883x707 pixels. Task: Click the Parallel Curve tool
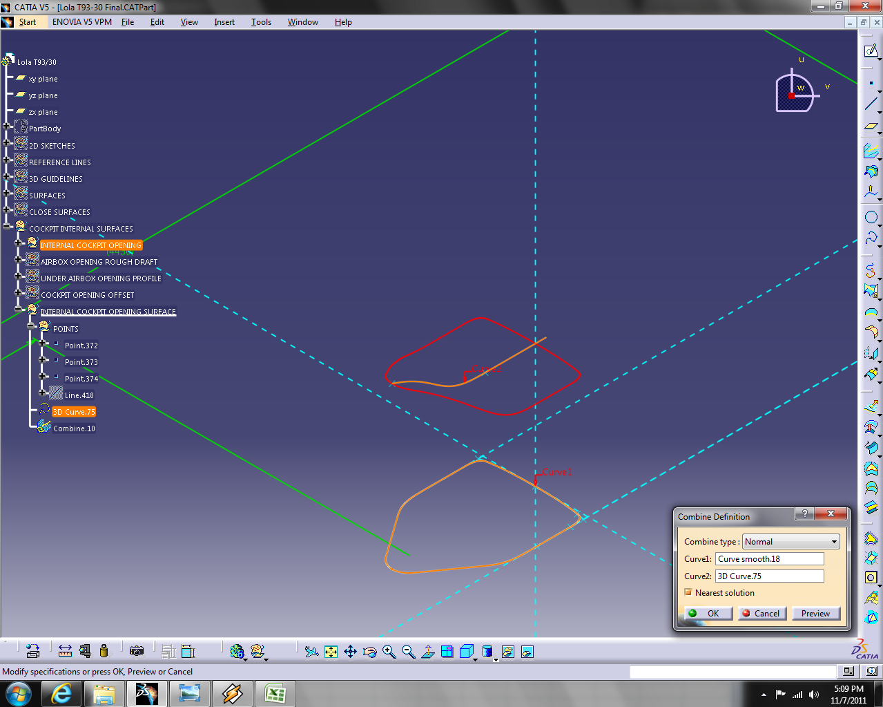[x=871, y=191]
